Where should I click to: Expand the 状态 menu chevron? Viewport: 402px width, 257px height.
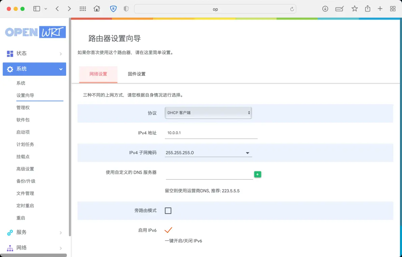pos(61,54)
